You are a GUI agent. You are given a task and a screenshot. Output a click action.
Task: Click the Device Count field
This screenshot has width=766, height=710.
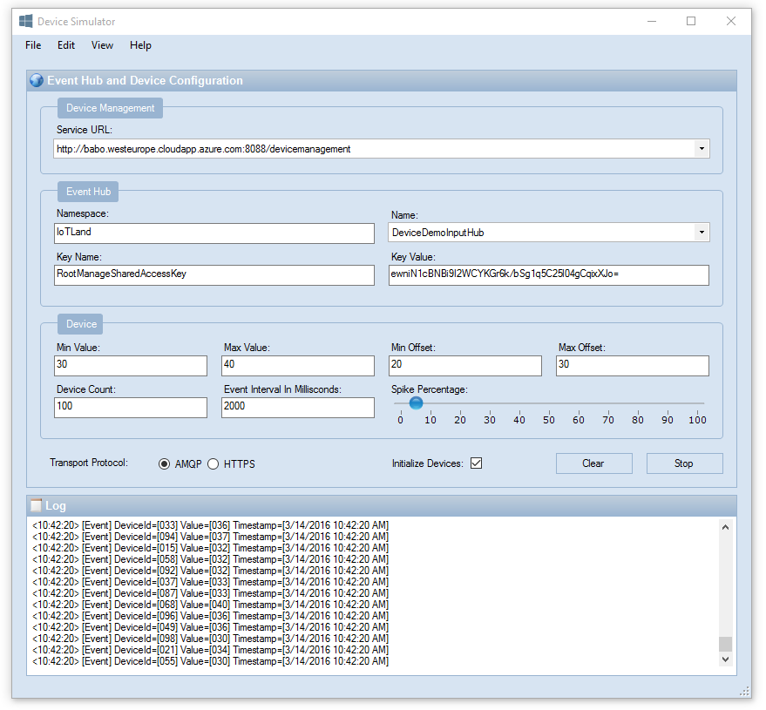click(x=131, y=407)
